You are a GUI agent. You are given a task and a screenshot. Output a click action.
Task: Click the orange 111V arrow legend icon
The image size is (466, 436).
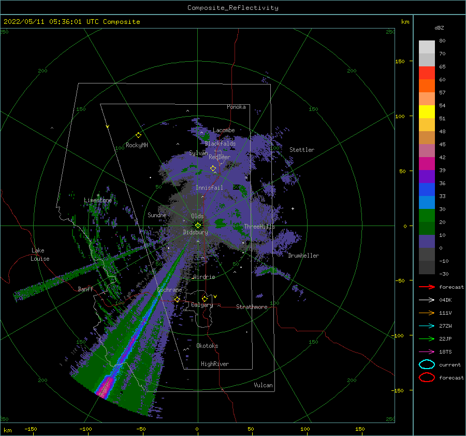click(427, 313)
